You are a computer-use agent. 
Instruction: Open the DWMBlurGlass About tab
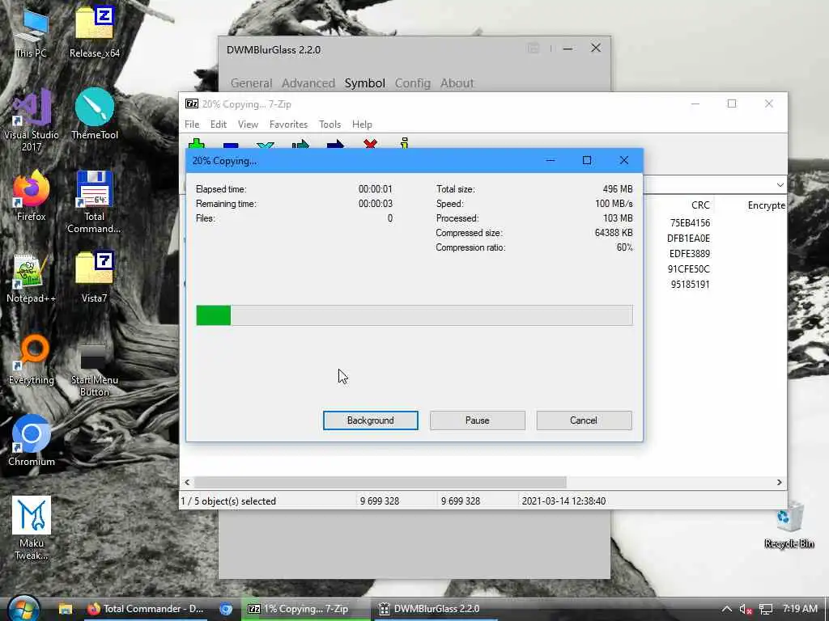click(x=457, y=83)
